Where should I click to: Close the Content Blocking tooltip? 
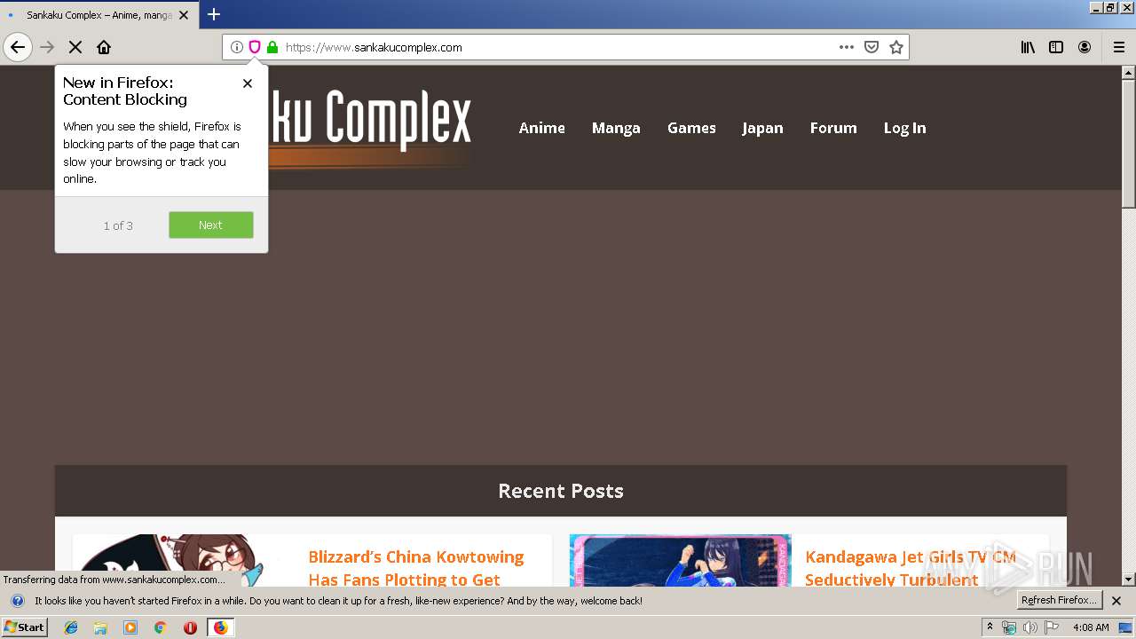coord(248,83)
